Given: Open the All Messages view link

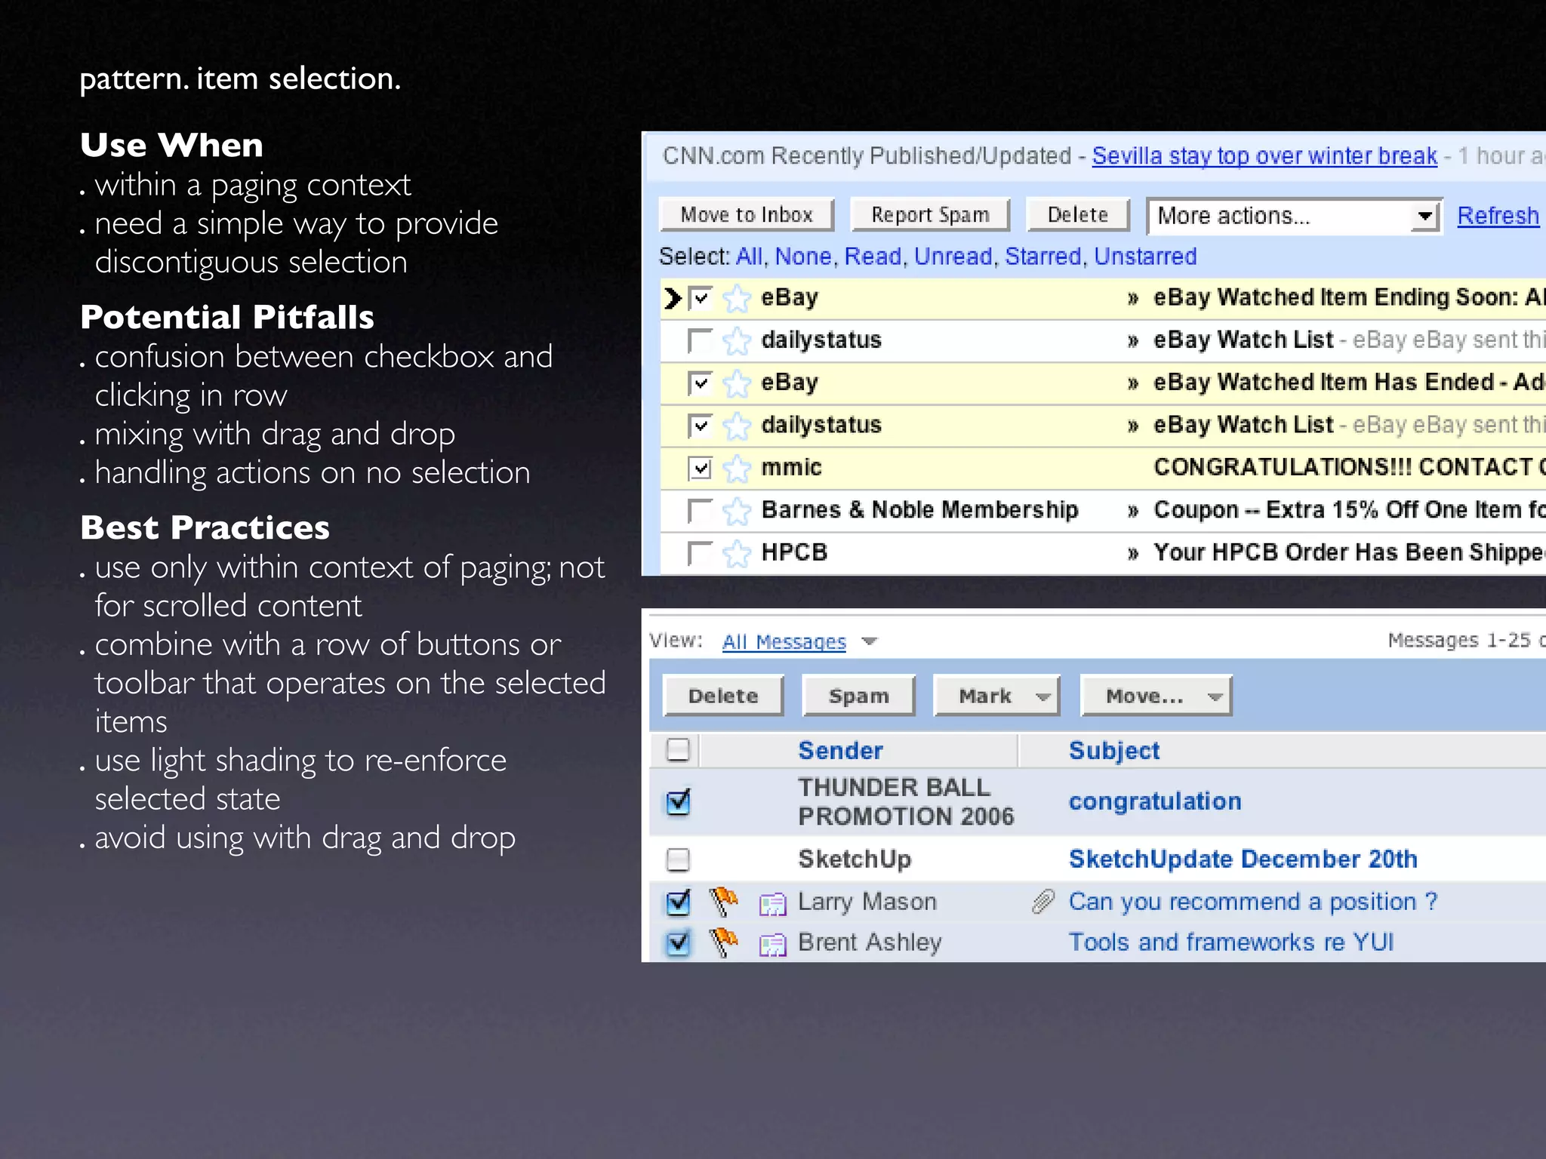Looking at the screenshot, I should (784, 641).
